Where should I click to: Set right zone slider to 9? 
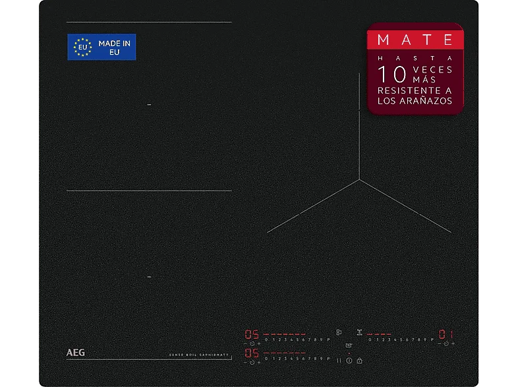click(x=425, y=340)
